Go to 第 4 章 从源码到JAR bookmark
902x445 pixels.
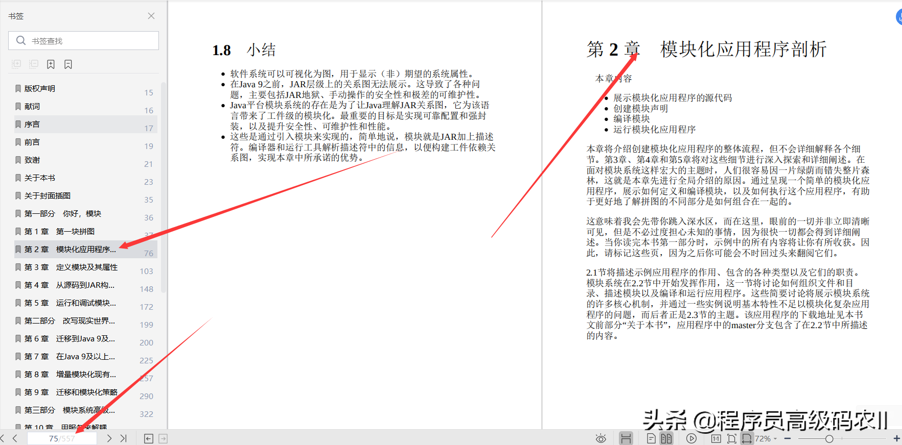[85, 285]
